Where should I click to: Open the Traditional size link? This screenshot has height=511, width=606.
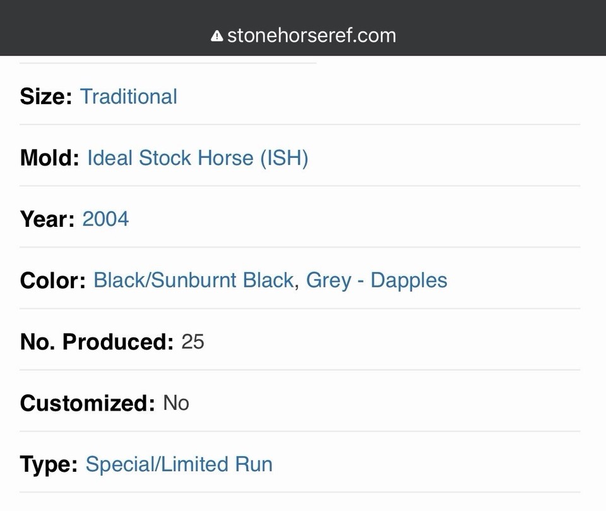pos(128,97)
